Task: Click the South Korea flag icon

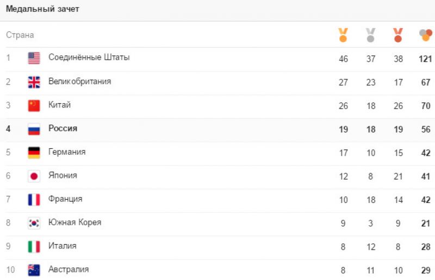Action: pyautogui.click(x=34, y=223)
